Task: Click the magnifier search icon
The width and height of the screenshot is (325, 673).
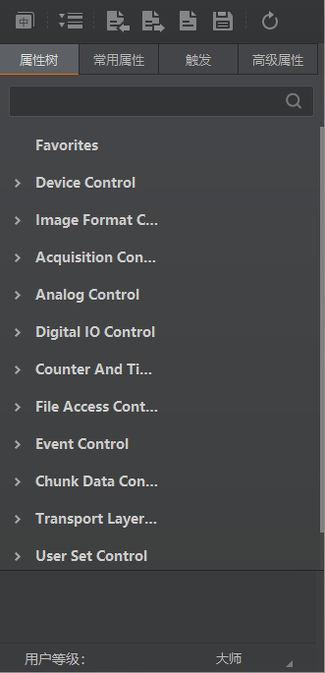Action: click(293, 101)
